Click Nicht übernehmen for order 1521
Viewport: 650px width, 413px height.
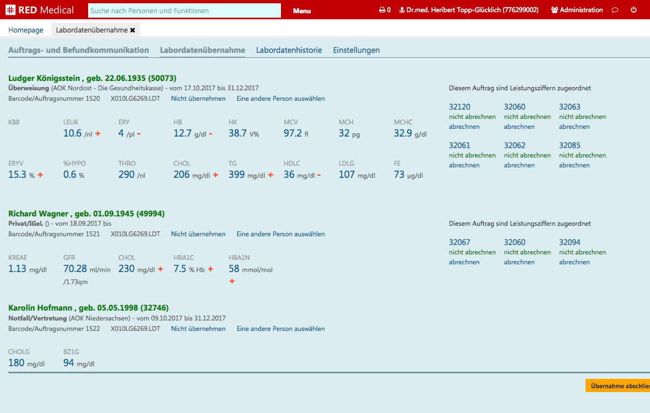click(x=198, y=234)
